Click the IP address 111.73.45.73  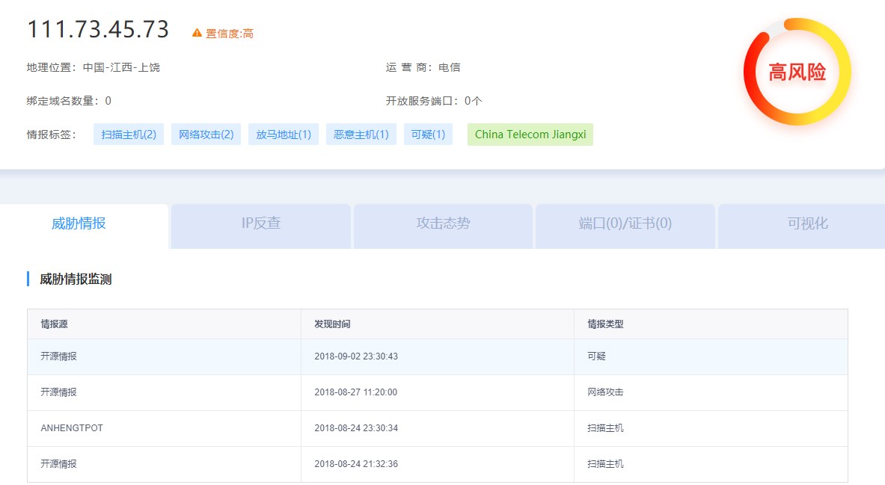[x=98, y=29]
